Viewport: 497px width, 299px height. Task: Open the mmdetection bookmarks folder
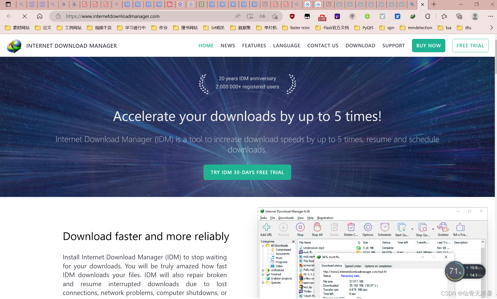pyautogui.click(x=416, y=27)
